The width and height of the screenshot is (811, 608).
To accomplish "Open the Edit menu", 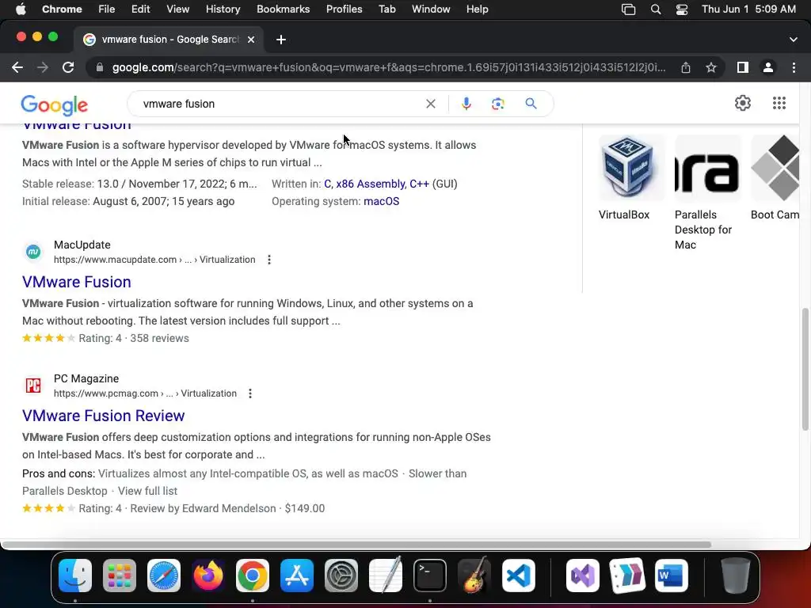I will point(140,9).
